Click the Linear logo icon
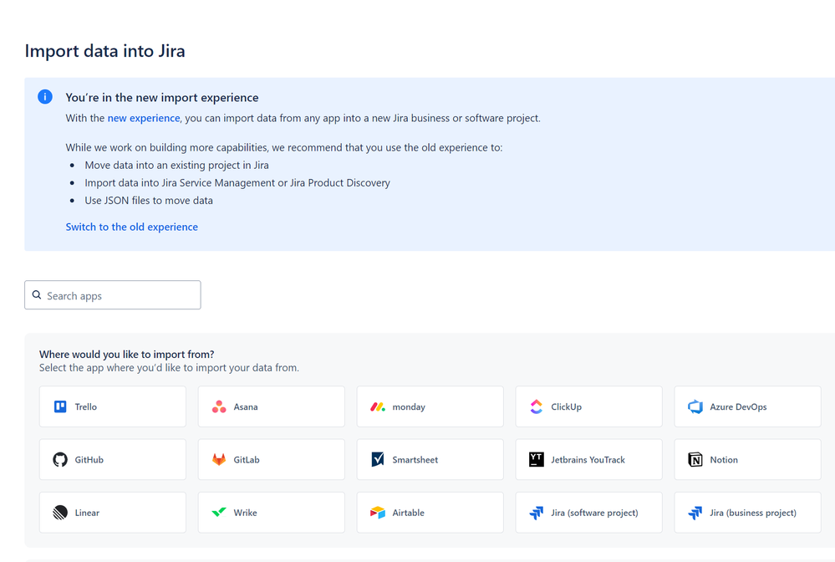Screen dimensions: 835x562 coord(60,513)
